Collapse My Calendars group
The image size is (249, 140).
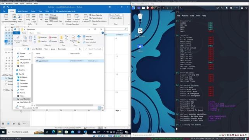(2, 75)
